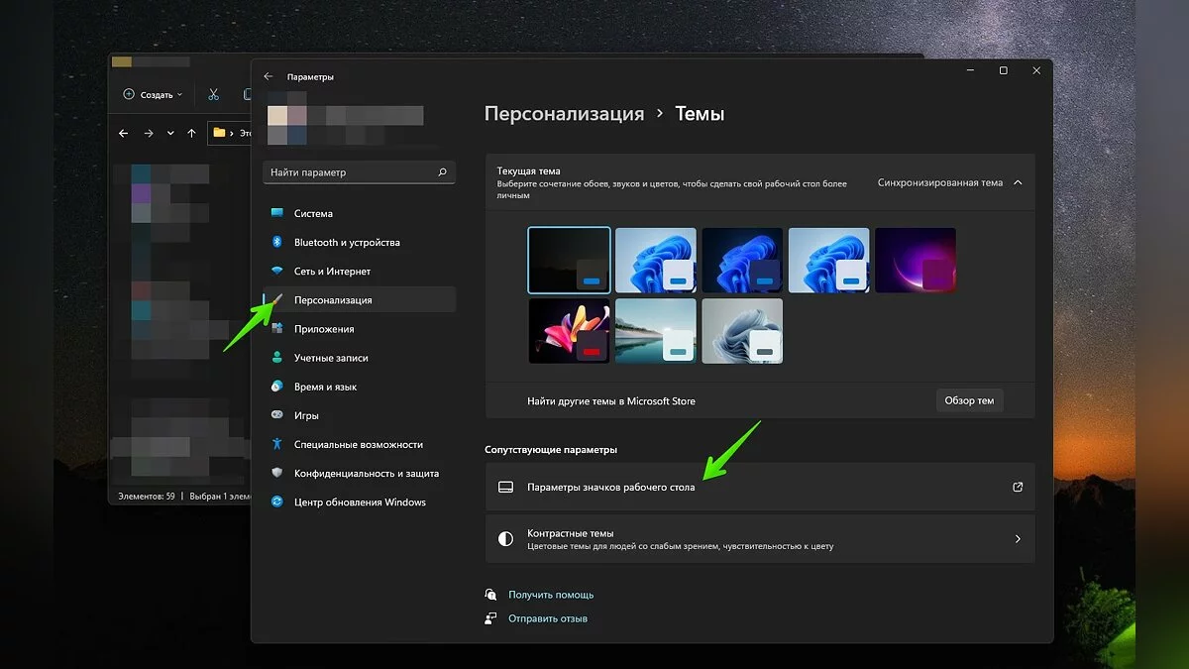The width and height of the screenshot is (1189, 669).
Task: Click the Сеть и Интернет Wi-Fi icon
Action: click(276, 272)
